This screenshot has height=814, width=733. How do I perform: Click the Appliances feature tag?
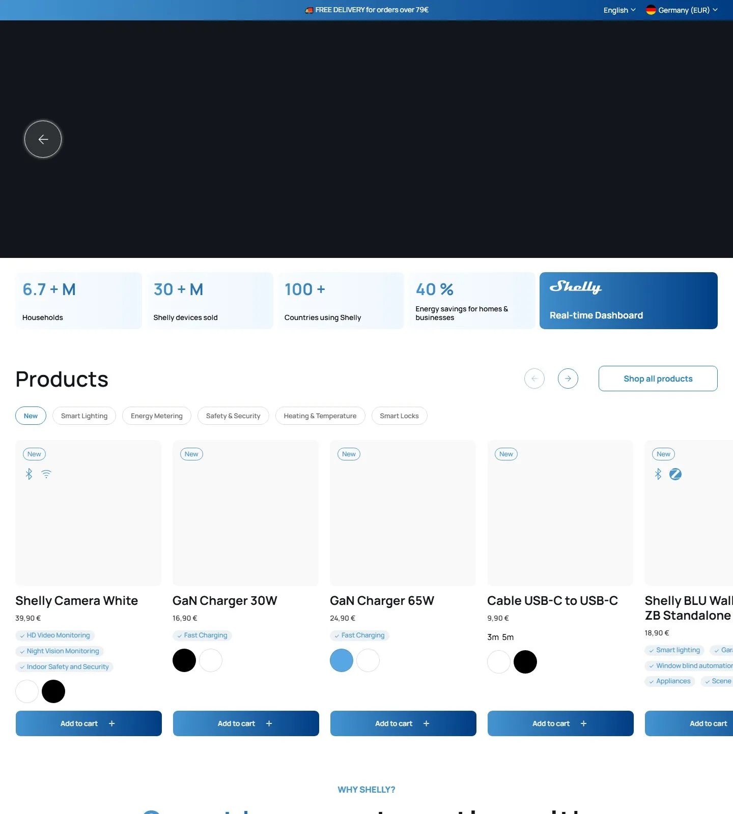(670, 681)
